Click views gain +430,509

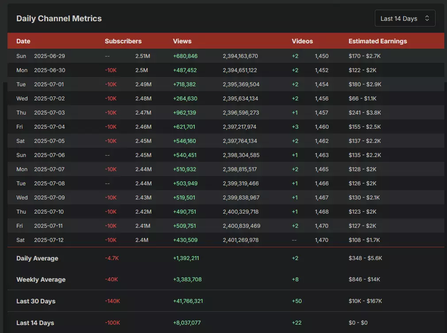pos(185,240)
